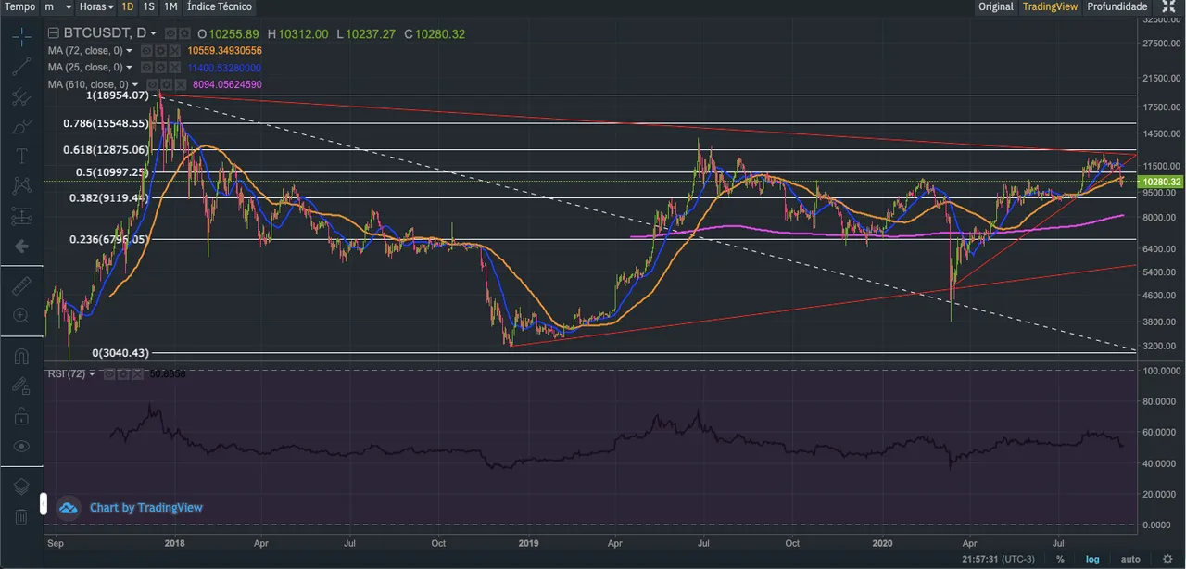Select the 1M monthly interval tab
The height and width of the screenshot is (569, 1186).
click(x=170, y=6)
